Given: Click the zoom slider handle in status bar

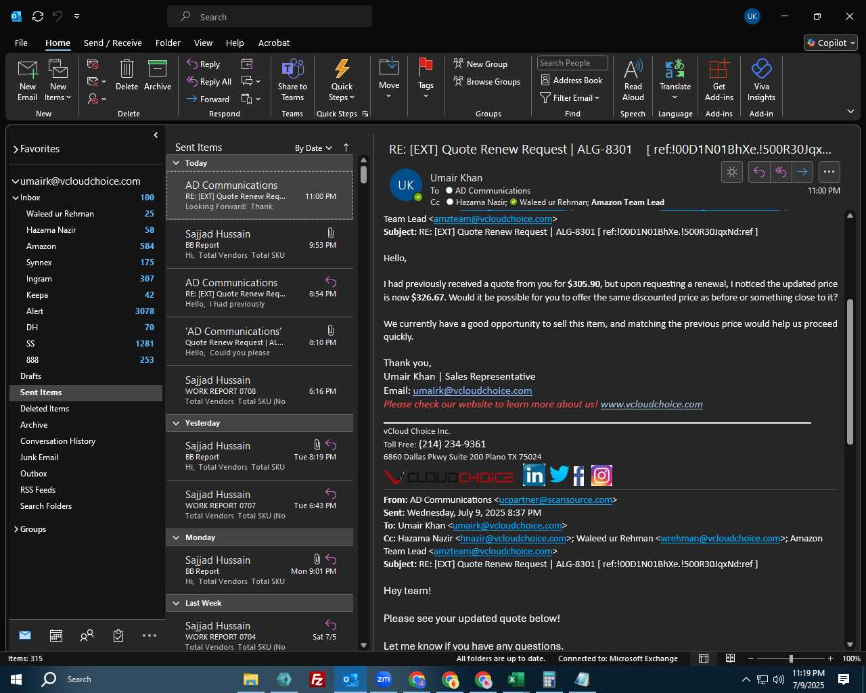Looking at the screenshot, I should click(x=791, y=658).
